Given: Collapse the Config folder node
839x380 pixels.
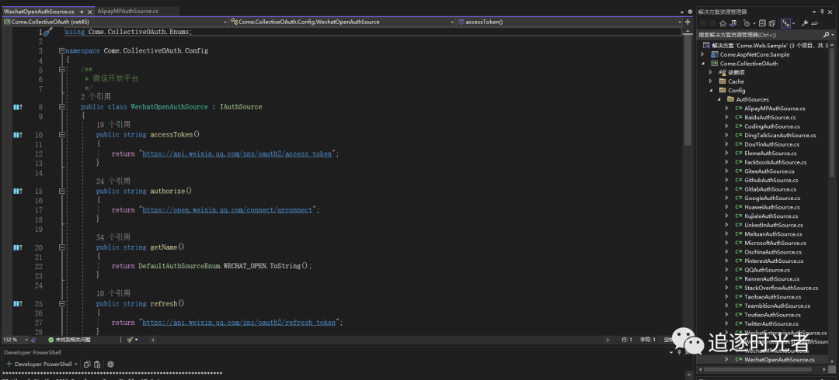Looking at the screenshot, I should tap(711, 91).
